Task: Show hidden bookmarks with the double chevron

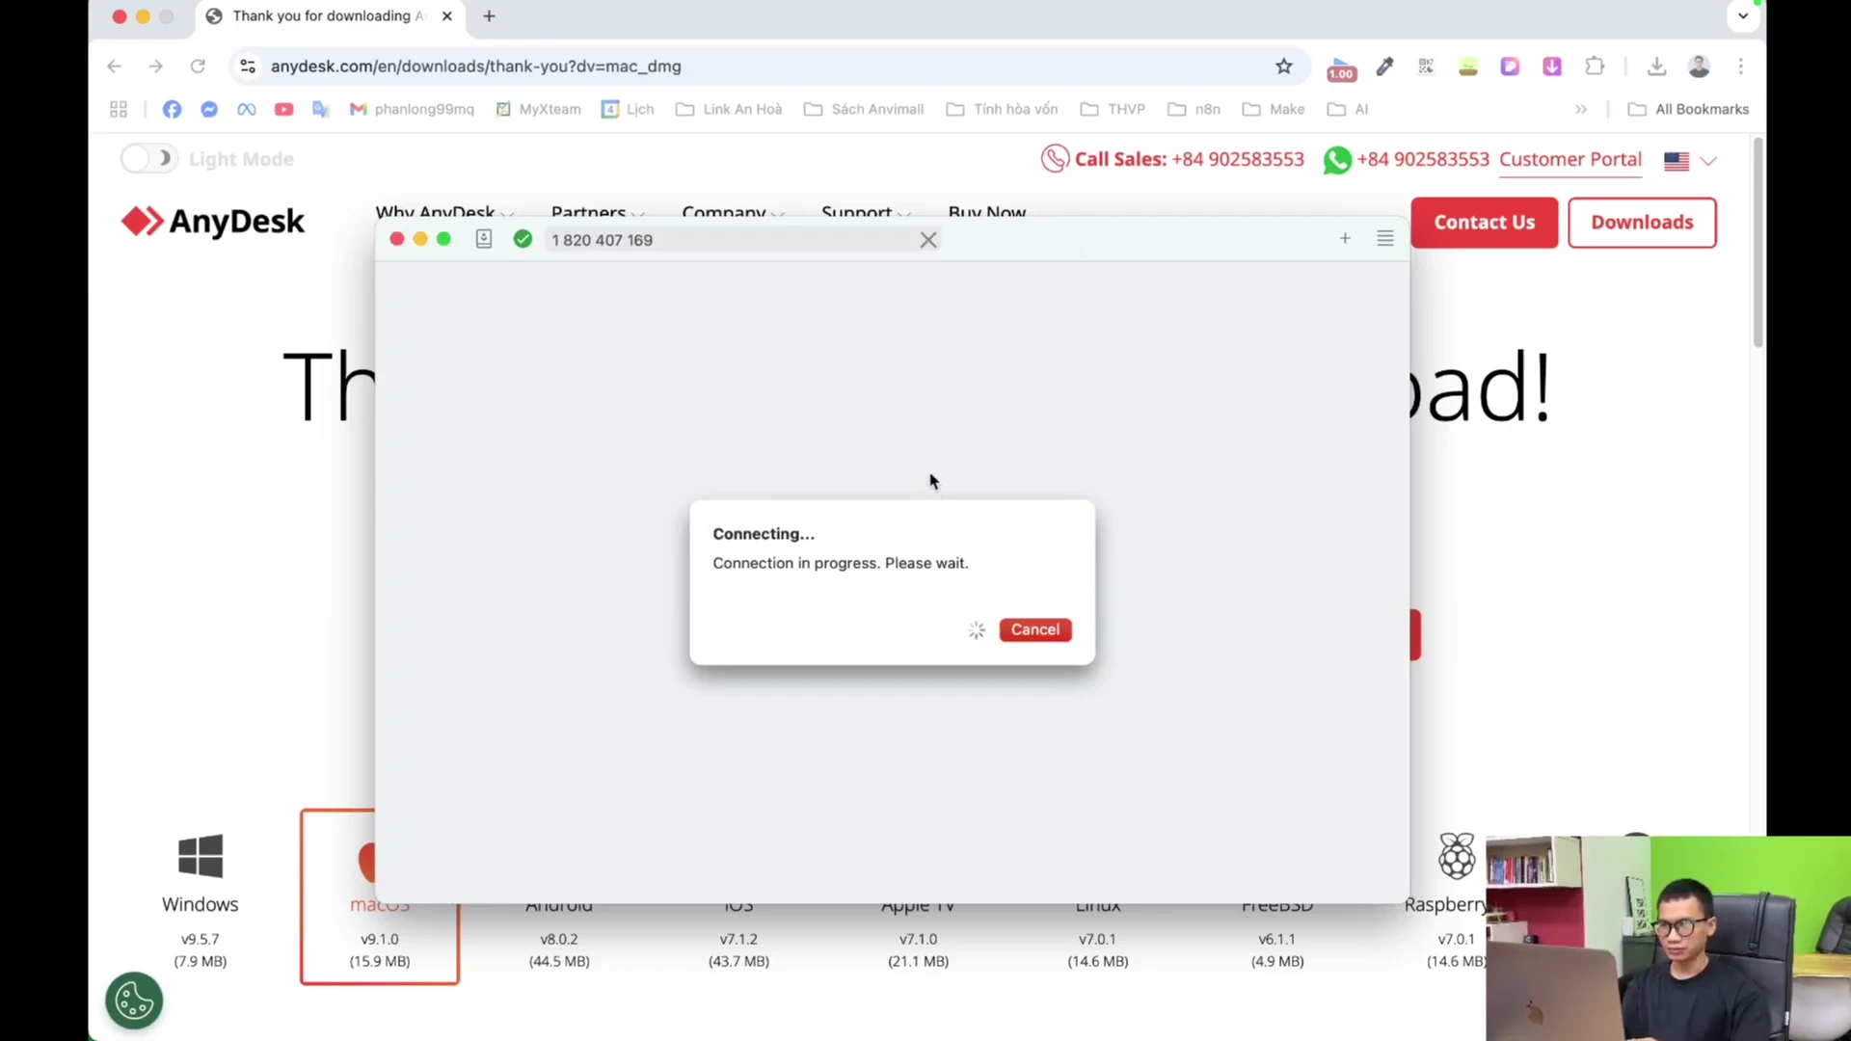Action: click(x=1581, y=109)
